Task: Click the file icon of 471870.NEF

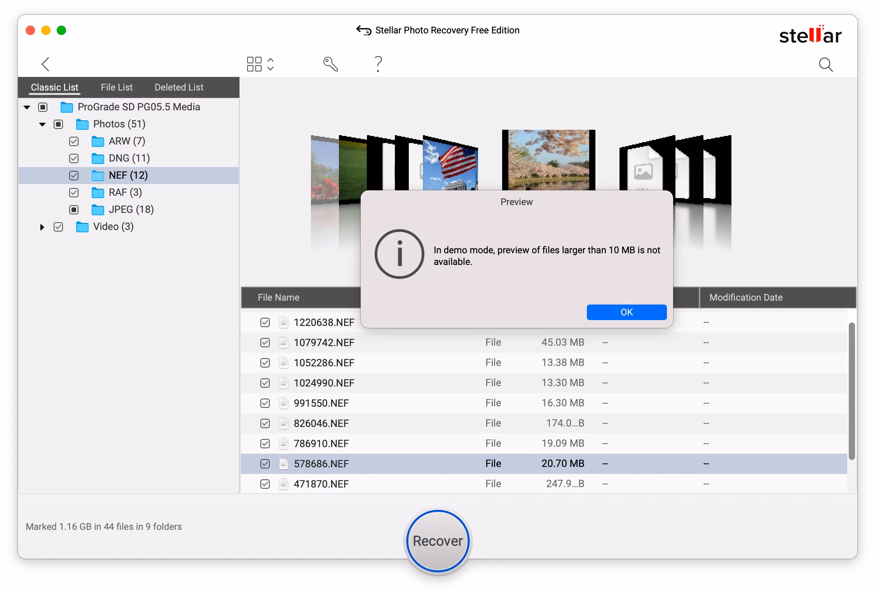Action: pos(284,484)
